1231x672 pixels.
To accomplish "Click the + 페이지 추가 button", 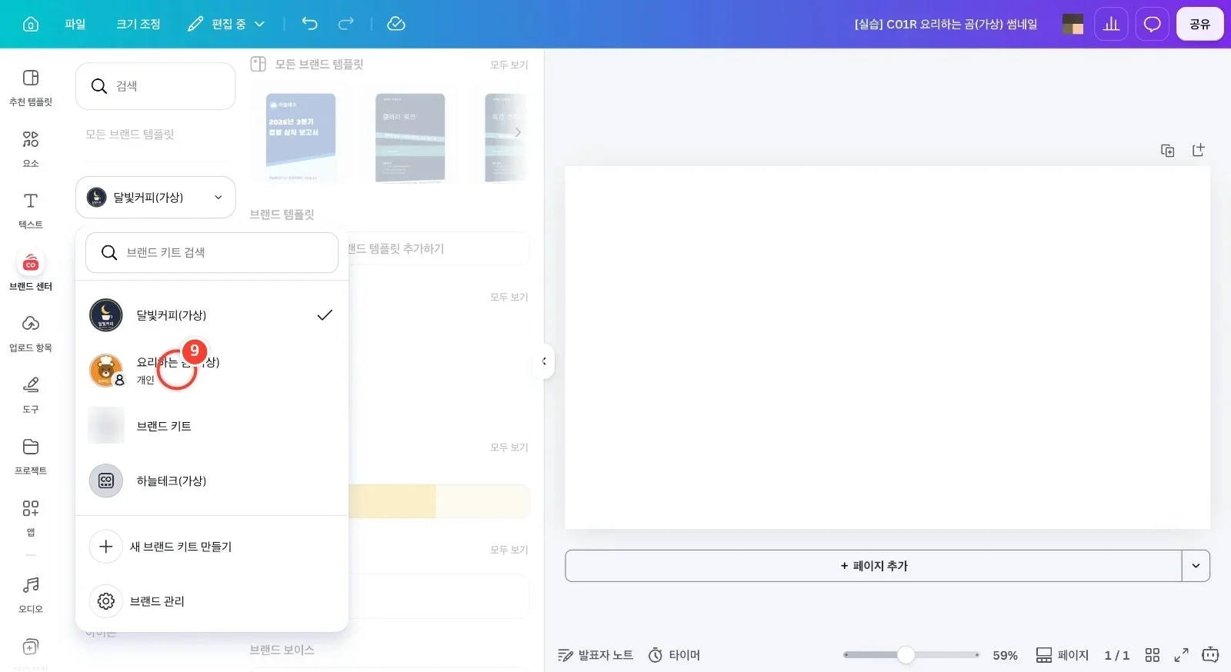I will click(x=873, y=566).
